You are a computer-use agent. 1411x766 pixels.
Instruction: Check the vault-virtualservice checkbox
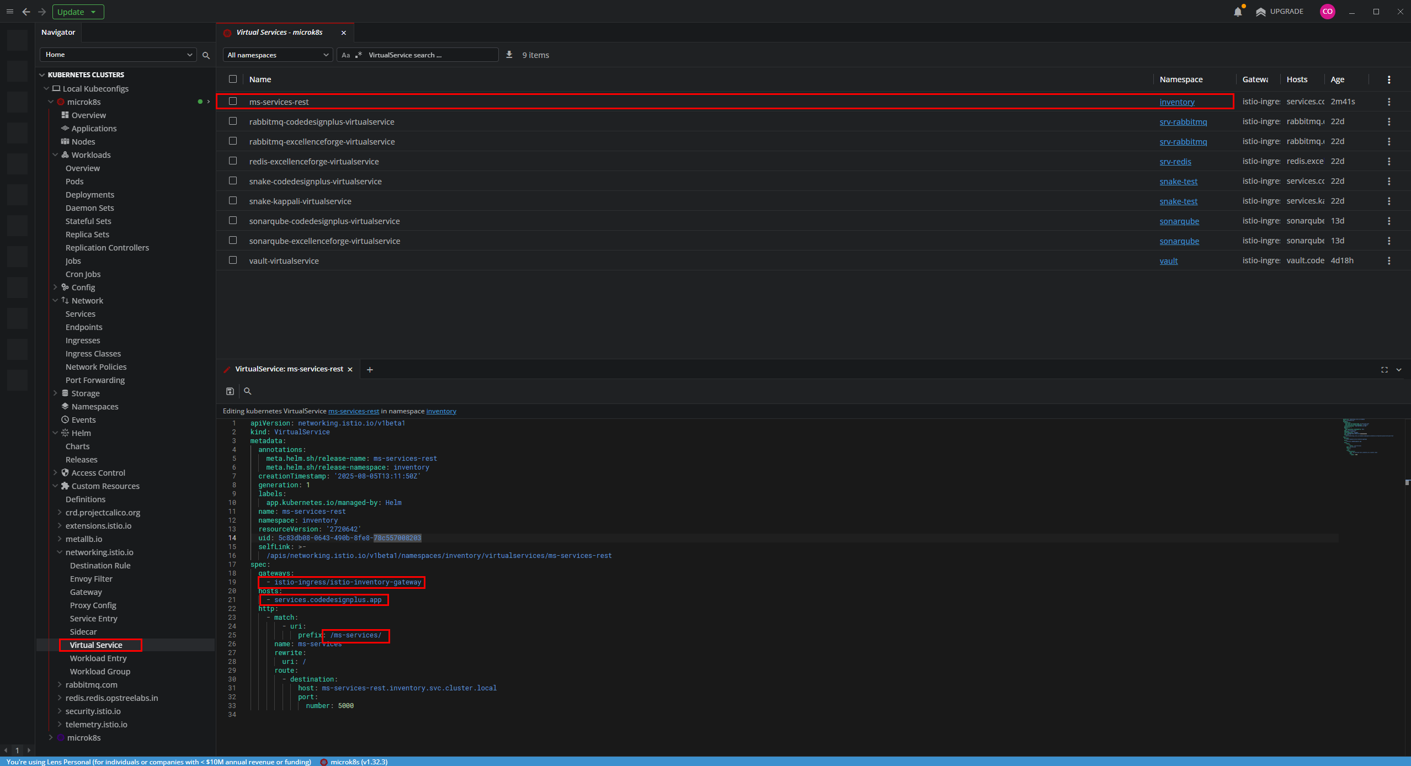coord(233,260)
